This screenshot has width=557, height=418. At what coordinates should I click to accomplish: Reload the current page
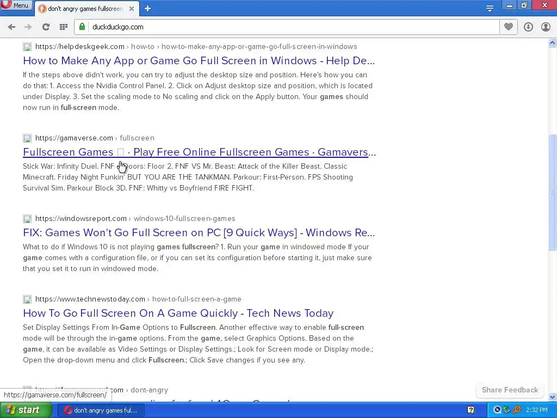tap(46, 27)
